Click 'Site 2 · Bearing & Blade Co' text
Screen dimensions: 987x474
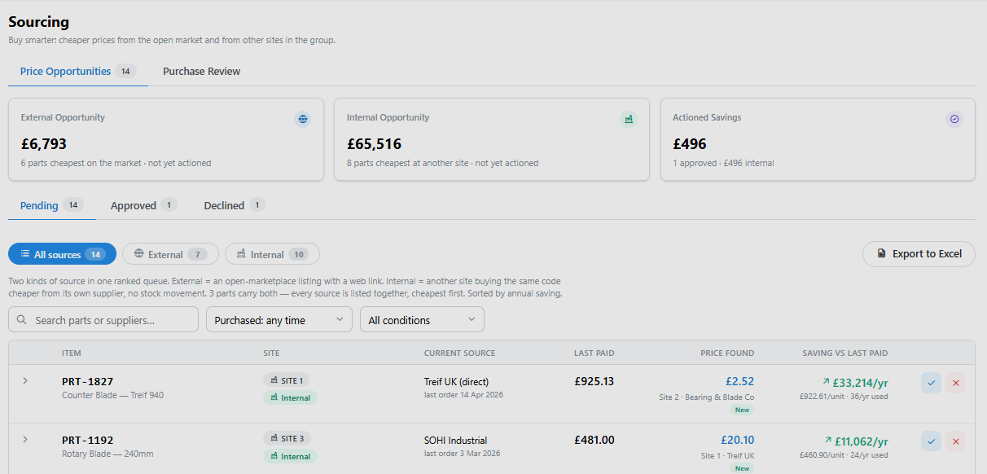coord(707,397)
